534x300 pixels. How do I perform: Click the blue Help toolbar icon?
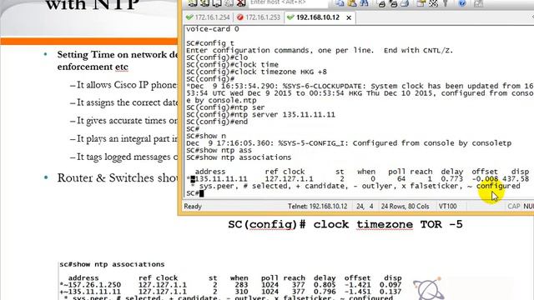click(x=462, y=3)
